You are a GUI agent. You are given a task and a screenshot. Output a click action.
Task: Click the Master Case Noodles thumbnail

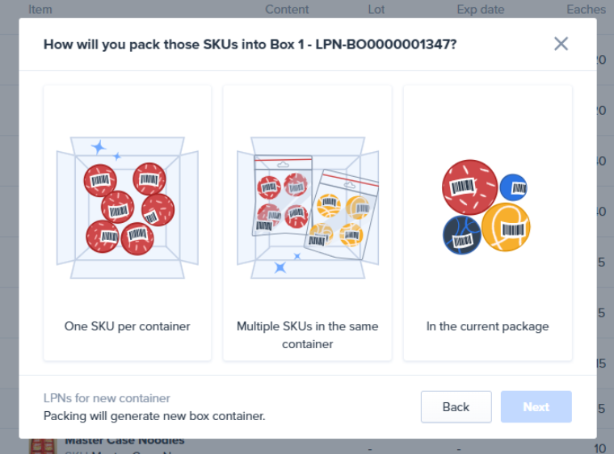click(x=42, y=446)
